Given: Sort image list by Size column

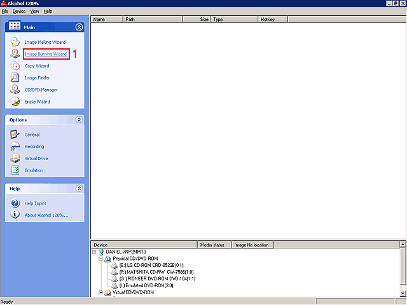Looking at the screenshot, I should [x=197, y=19].
